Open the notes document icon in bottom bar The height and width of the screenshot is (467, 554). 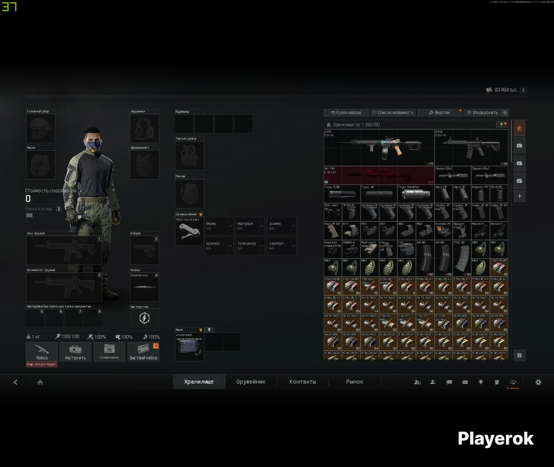tap(497, 382)
